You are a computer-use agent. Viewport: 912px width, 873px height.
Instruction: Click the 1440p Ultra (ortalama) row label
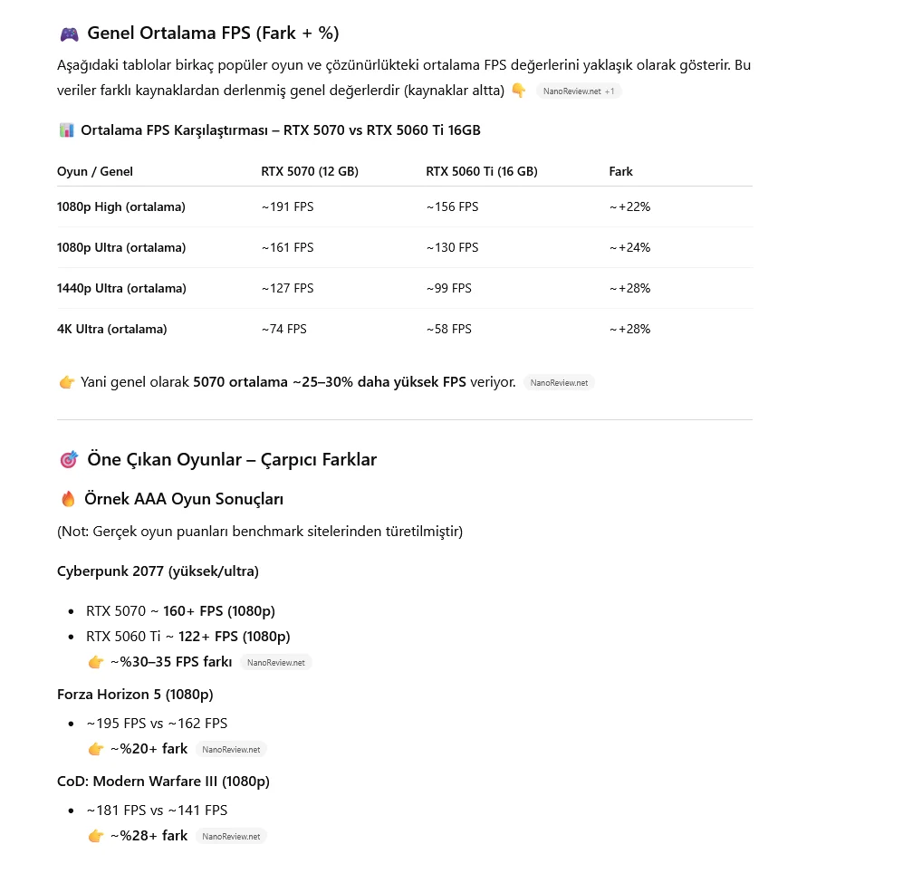[121, 288]
